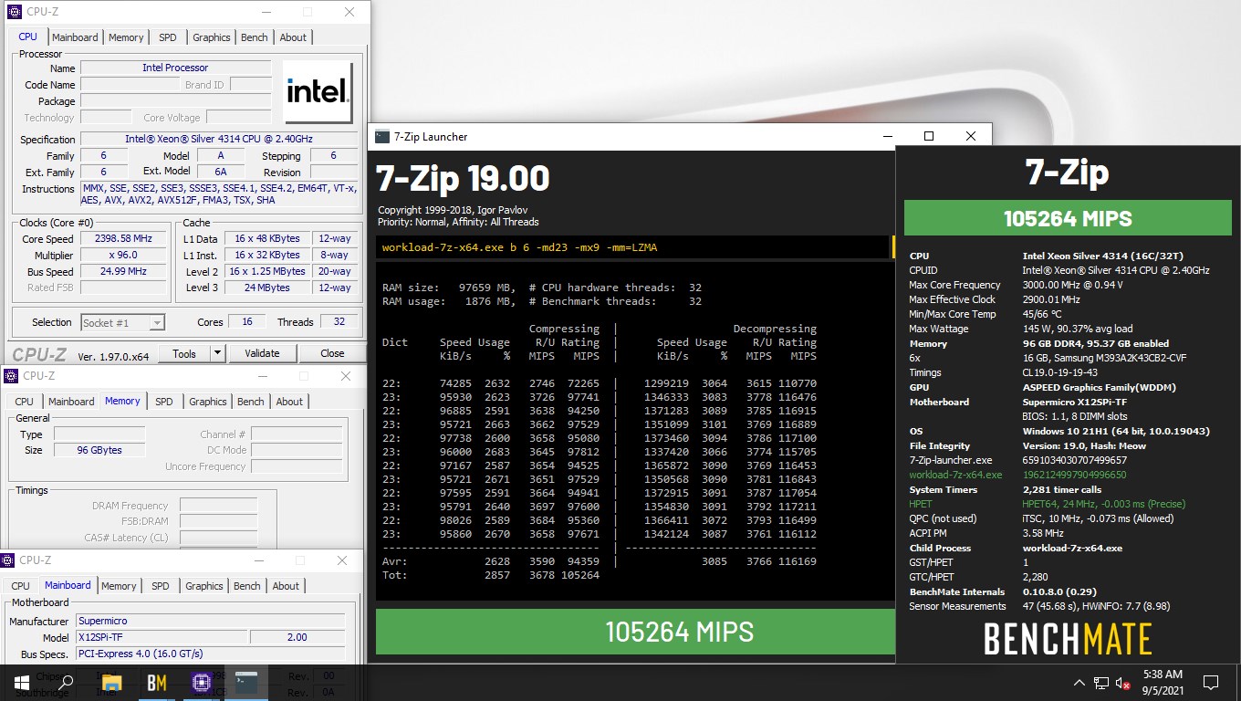
Task: Click the Xeon Silver 4314 specification field
Action: [x=219, y=139]
